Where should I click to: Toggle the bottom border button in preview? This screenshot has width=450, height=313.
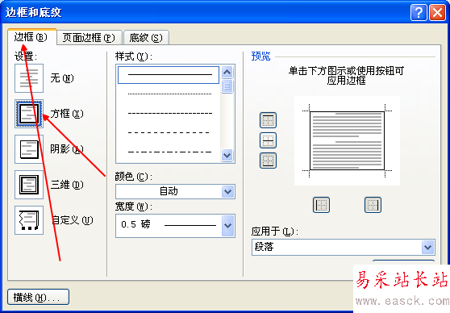click(268, 161)
